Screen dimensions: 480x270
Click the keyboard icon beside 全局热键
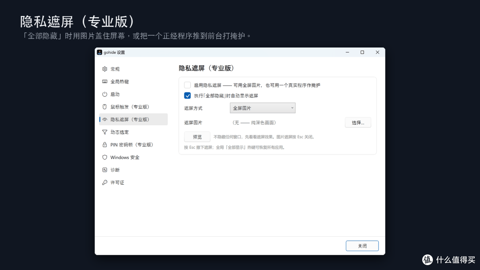tap(105, 82)
